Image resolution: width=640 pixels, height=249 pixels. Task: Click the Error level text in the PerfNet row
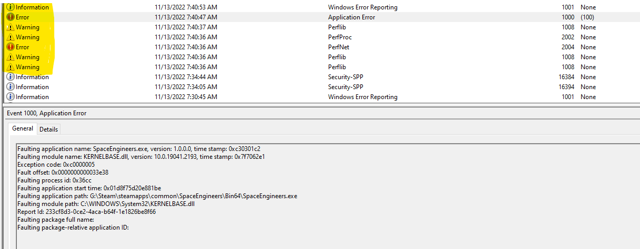[23, 47]
